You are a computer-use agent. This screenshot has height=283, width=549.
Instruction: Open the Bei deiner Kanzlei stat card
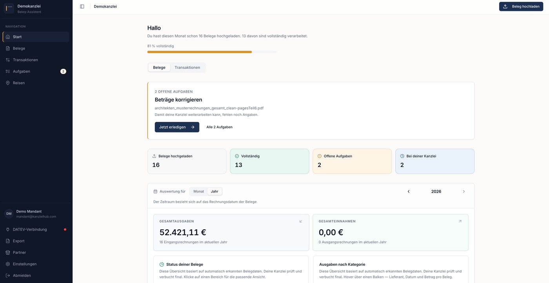click(435, 161)
